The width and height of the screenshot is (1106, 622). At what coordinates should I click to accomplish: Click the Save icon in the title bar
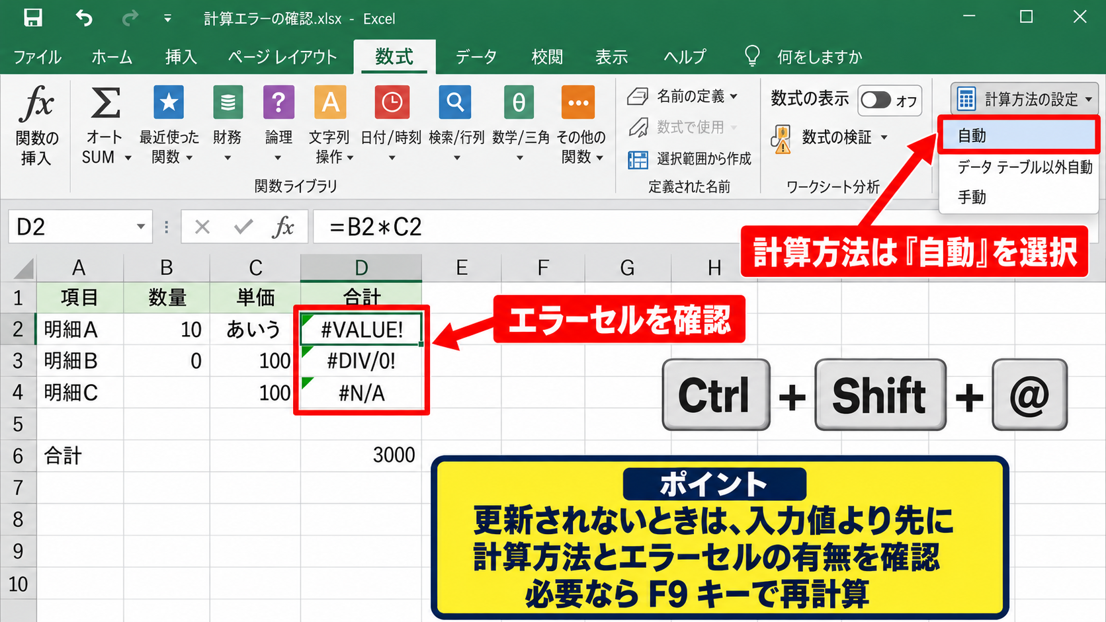(x=32, y=18)
